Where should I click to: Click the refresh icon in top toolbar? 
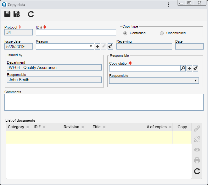pos(31,14)
